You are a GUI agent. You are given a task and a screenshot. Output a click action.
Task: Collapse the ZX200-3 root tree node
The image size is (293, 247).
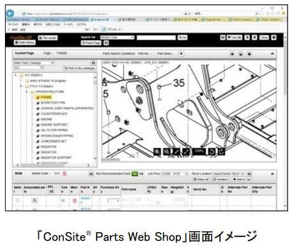coord(15,75)
